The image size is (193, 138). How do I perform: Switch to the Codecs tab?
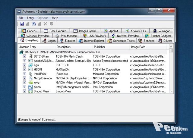click(29, 31)
